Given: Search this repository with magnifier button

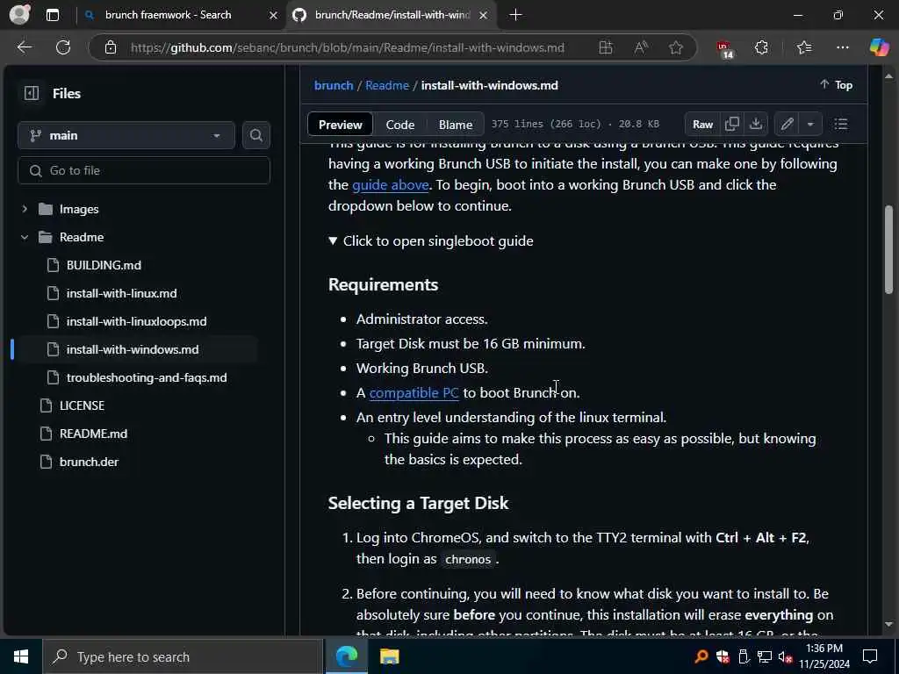Looking at the screenshot, I should pyautogui.click(x=256, y=135).
